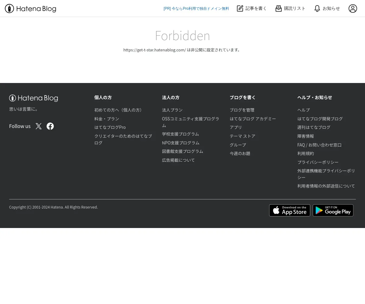This screenshot has height=304, width=365.
Task: Open 法人プラン link
Action: [x=172, y=110]
